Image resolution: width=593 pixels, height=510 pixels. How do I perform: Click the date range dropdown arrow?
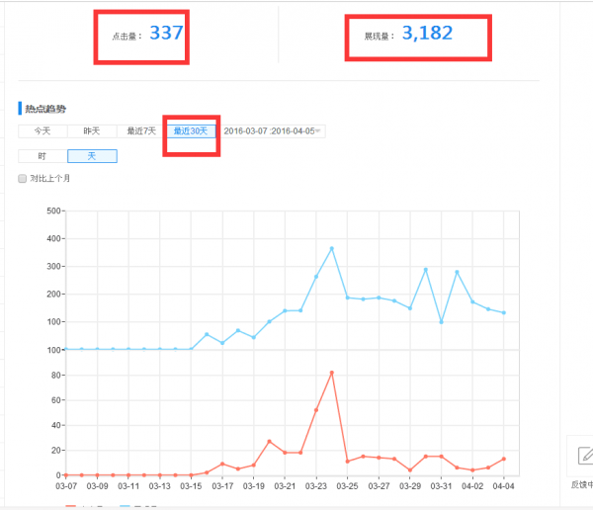(x=319, y=130)
